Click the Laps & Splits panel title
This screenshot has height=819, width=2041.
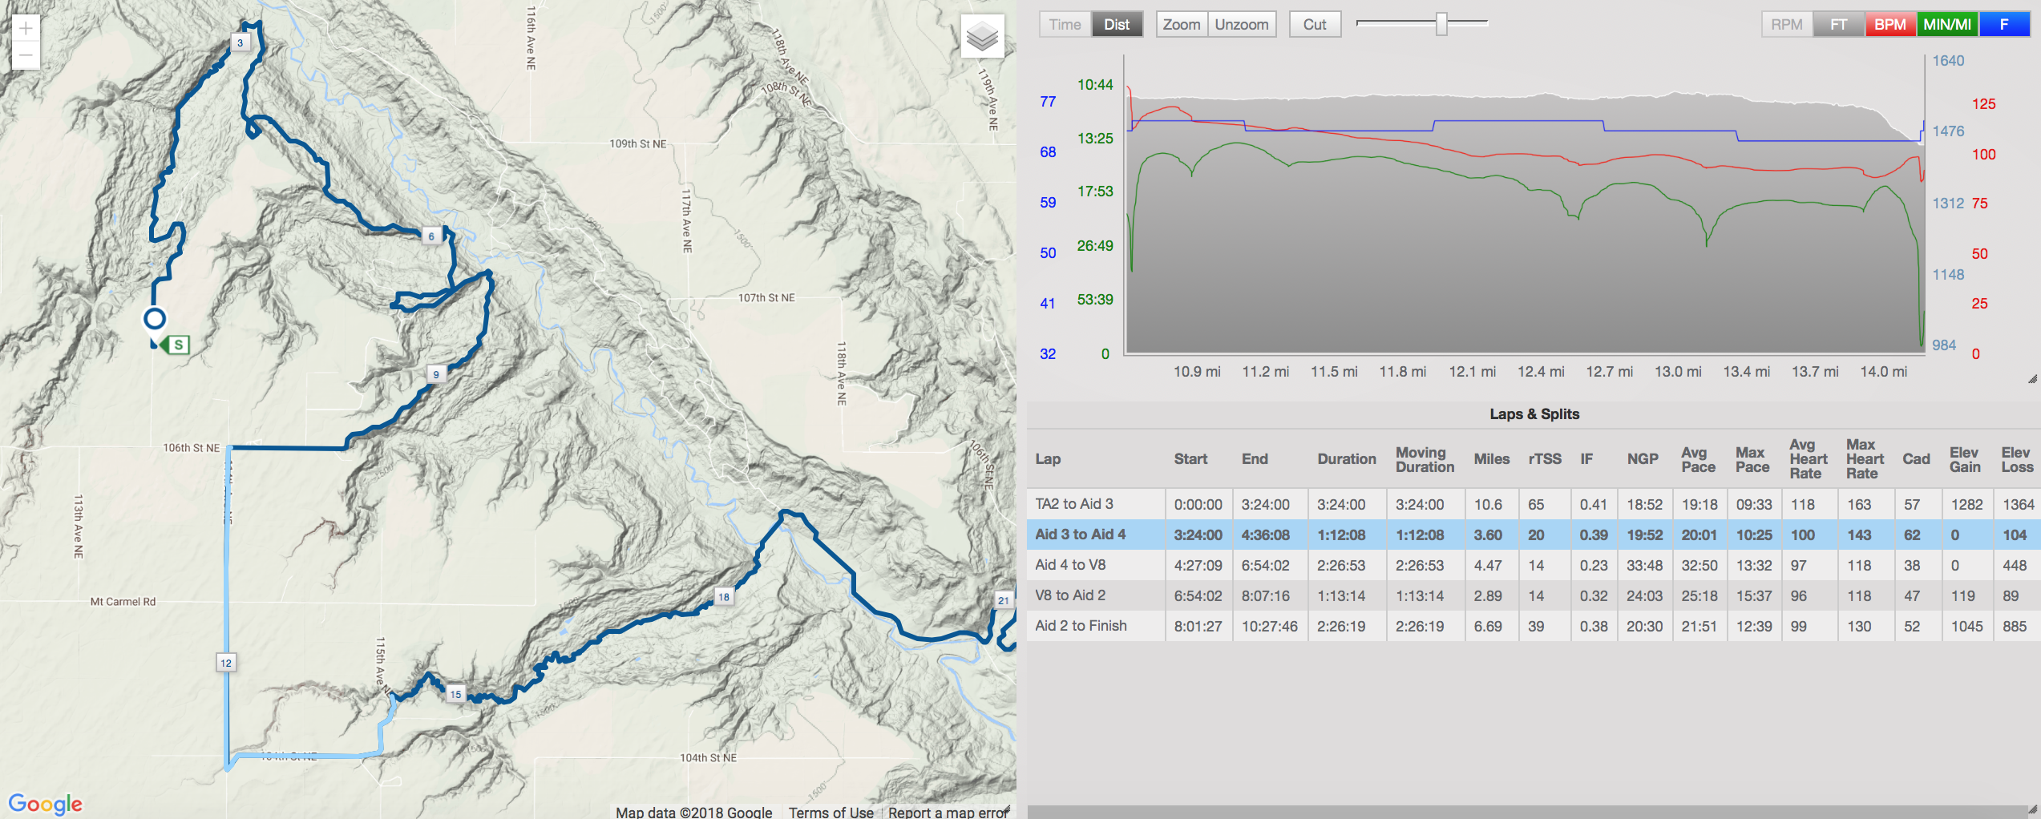tap(1534, 414)
